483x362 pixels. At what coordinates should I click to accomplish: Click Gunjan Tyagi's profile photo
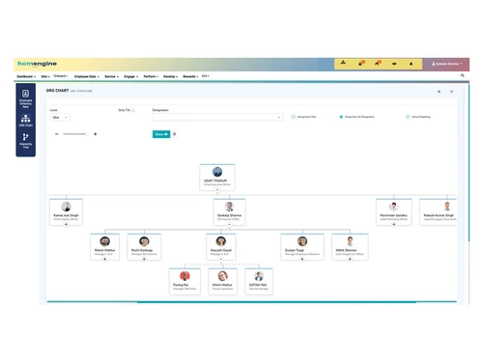302,241
